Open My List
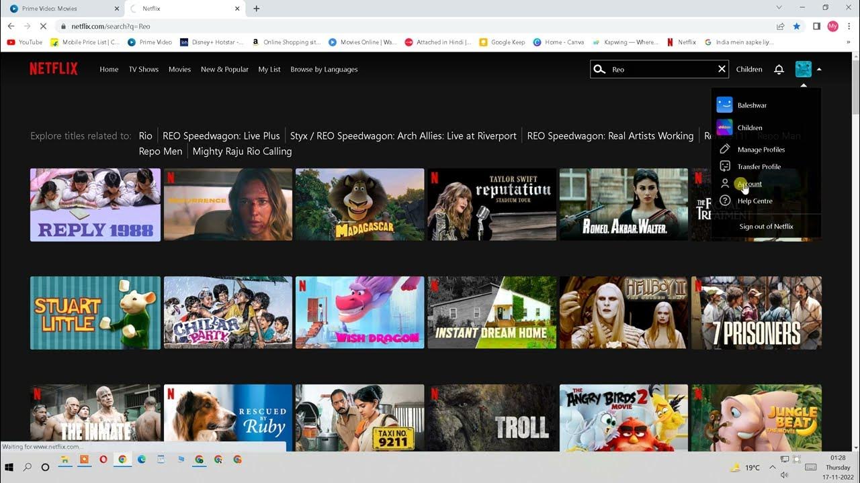860x483 pixels. (269, 69)
